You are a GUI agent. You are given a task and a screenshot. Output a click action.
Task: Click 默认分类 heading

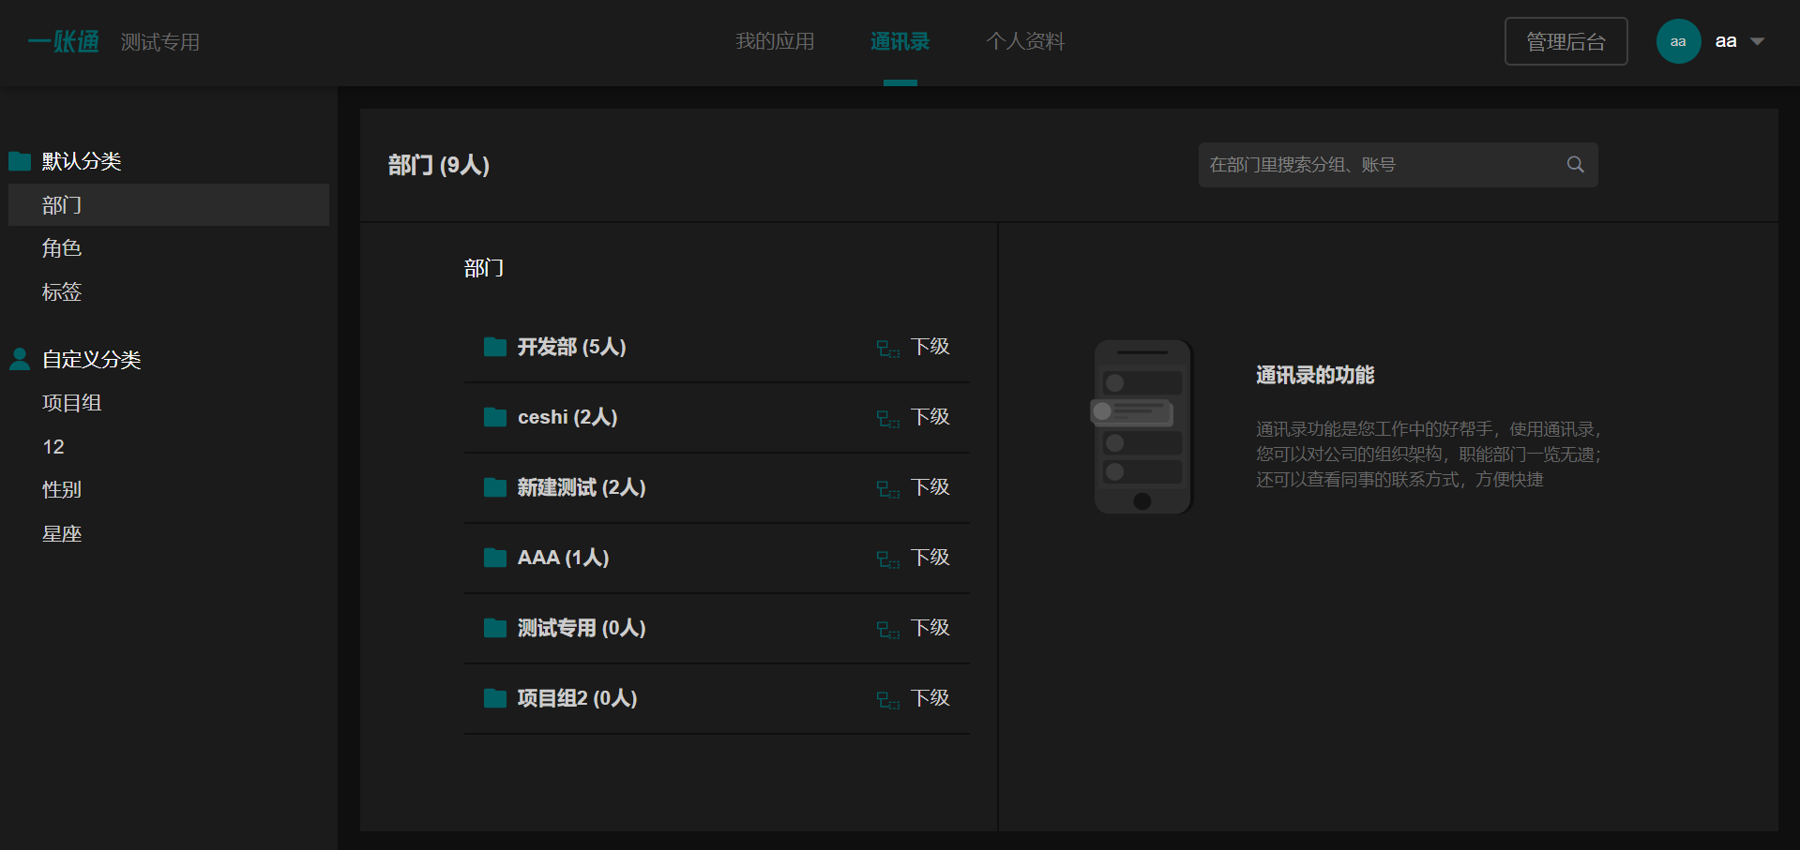click(82, 161)
